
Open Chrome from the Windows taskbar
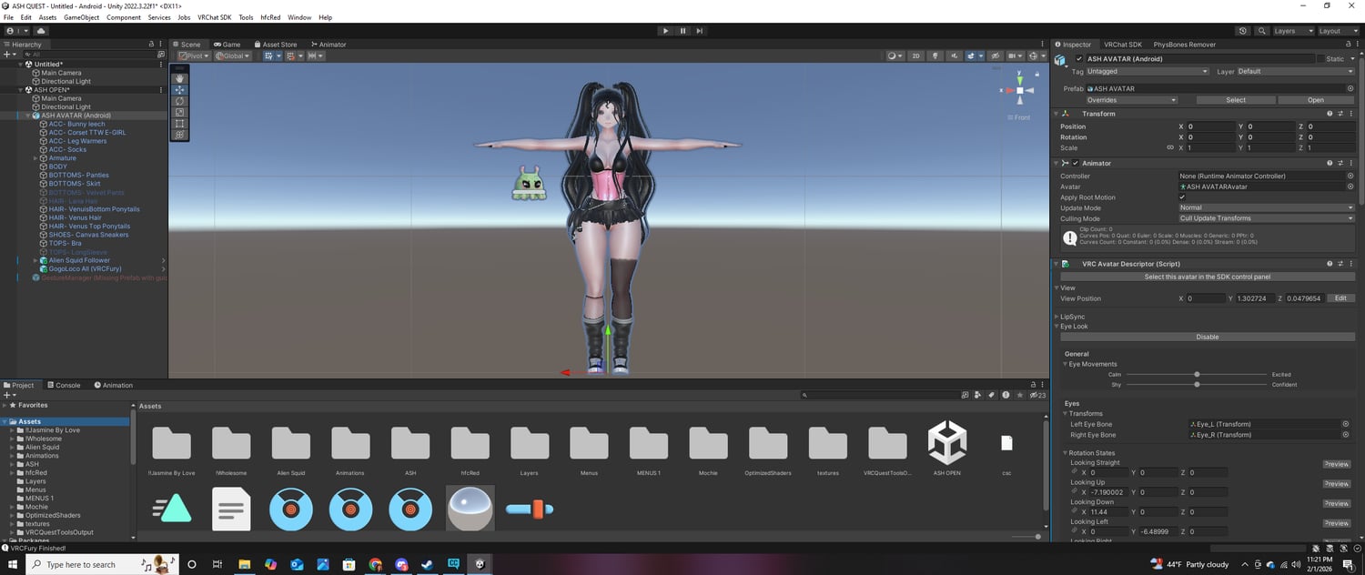[375, 564]
